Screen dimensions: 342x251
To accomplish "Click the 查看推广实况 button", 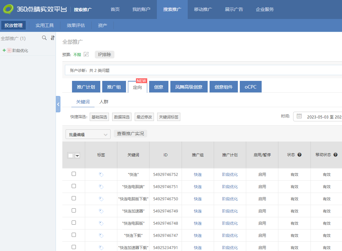I will pyautogui.click(x=130, y=134).
